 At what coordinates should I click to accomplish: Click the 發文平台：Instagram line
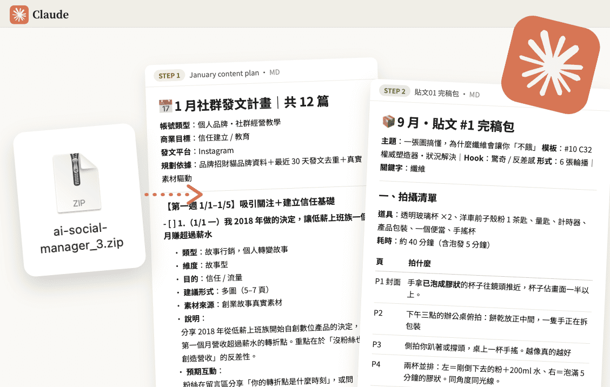[197, 151]
